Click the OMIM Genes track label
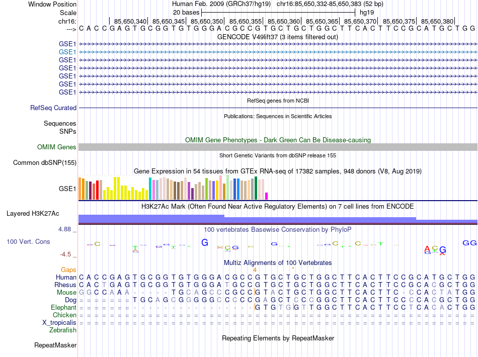This screenshot has height=357, width=478. pyautogui.click(x=57, y=147)
